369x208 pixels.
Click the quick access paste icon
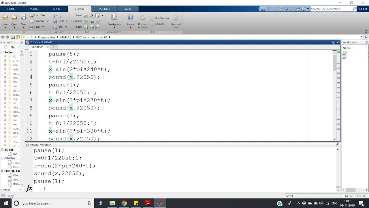pyautogui.click(x=280, y=9)
